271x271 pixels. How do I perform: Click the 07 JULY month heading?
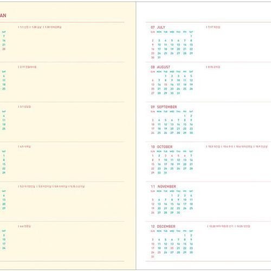tap(158, 27)
